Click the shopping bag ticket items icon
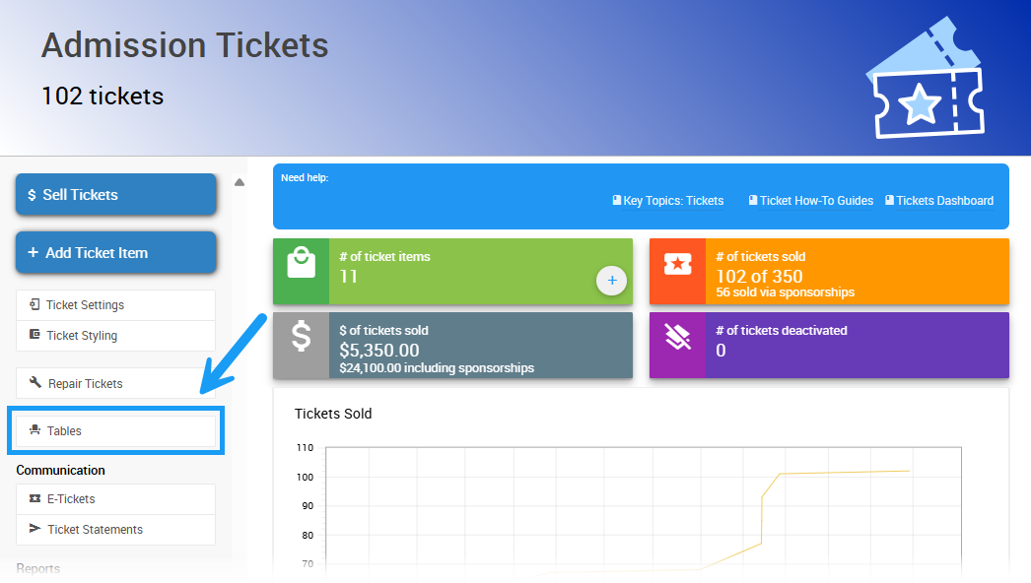1031x583 pixels. point(301,263)
